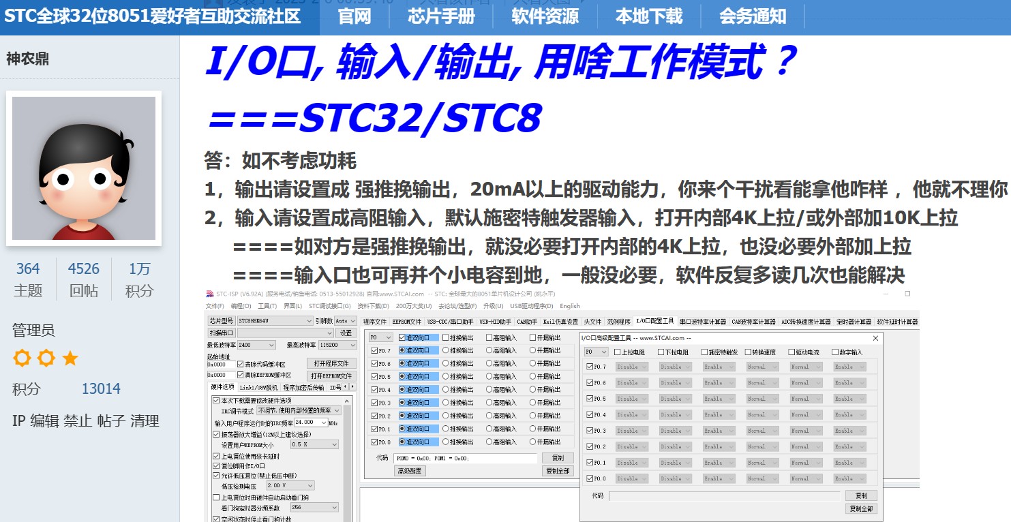1011x522 pixels.
Task: Check the 推挽输出 column header checkbox
Action: coord(446,337)
